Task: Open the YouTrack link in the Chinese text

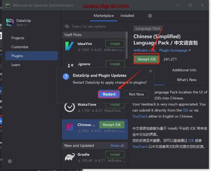Action: coord(140,147)
